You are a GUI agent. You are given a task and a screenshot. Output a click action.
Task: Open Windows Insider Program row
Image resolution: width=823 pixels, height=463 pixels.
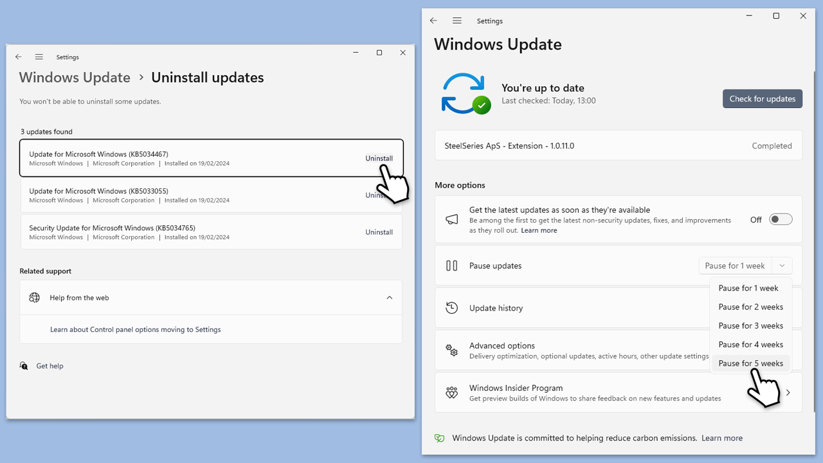(x=619, y=392)
